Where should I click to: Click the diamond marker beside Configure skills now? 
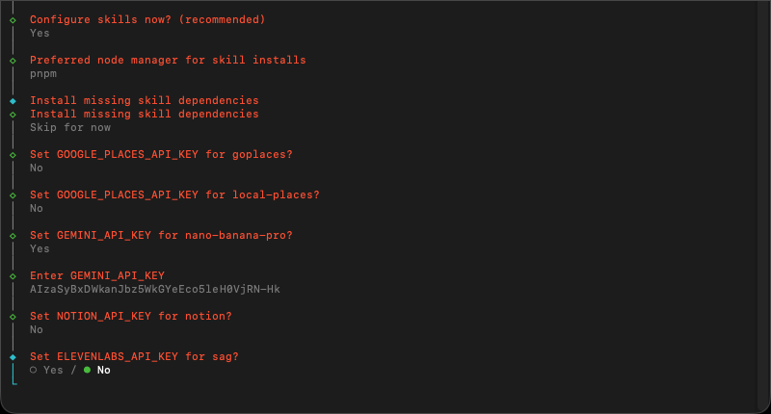[13, 19]
